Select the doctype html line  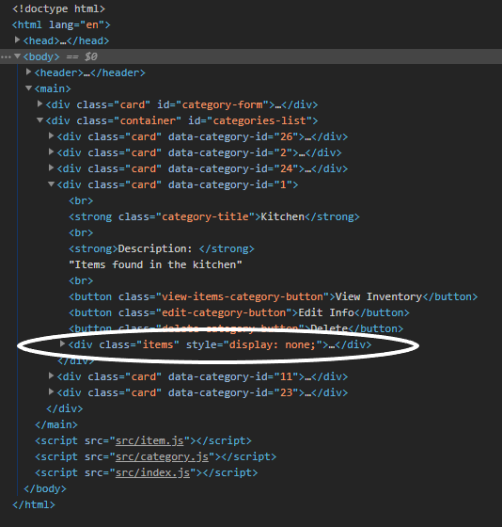59,8
